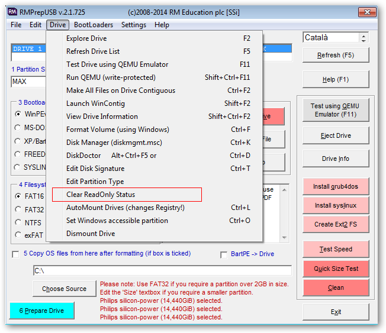Open the Settings menu
The width and height of the screenshot is (386, 333).
[133, 25]
